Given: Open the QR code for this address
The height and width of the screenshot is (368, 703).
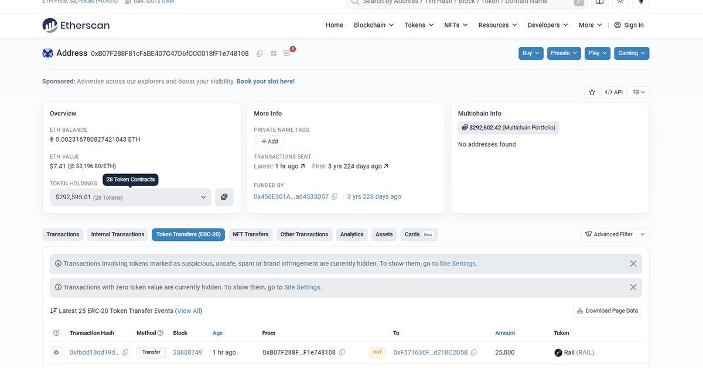Looking at the screenshot, I should pyautogui.click(x=273, y=53).
